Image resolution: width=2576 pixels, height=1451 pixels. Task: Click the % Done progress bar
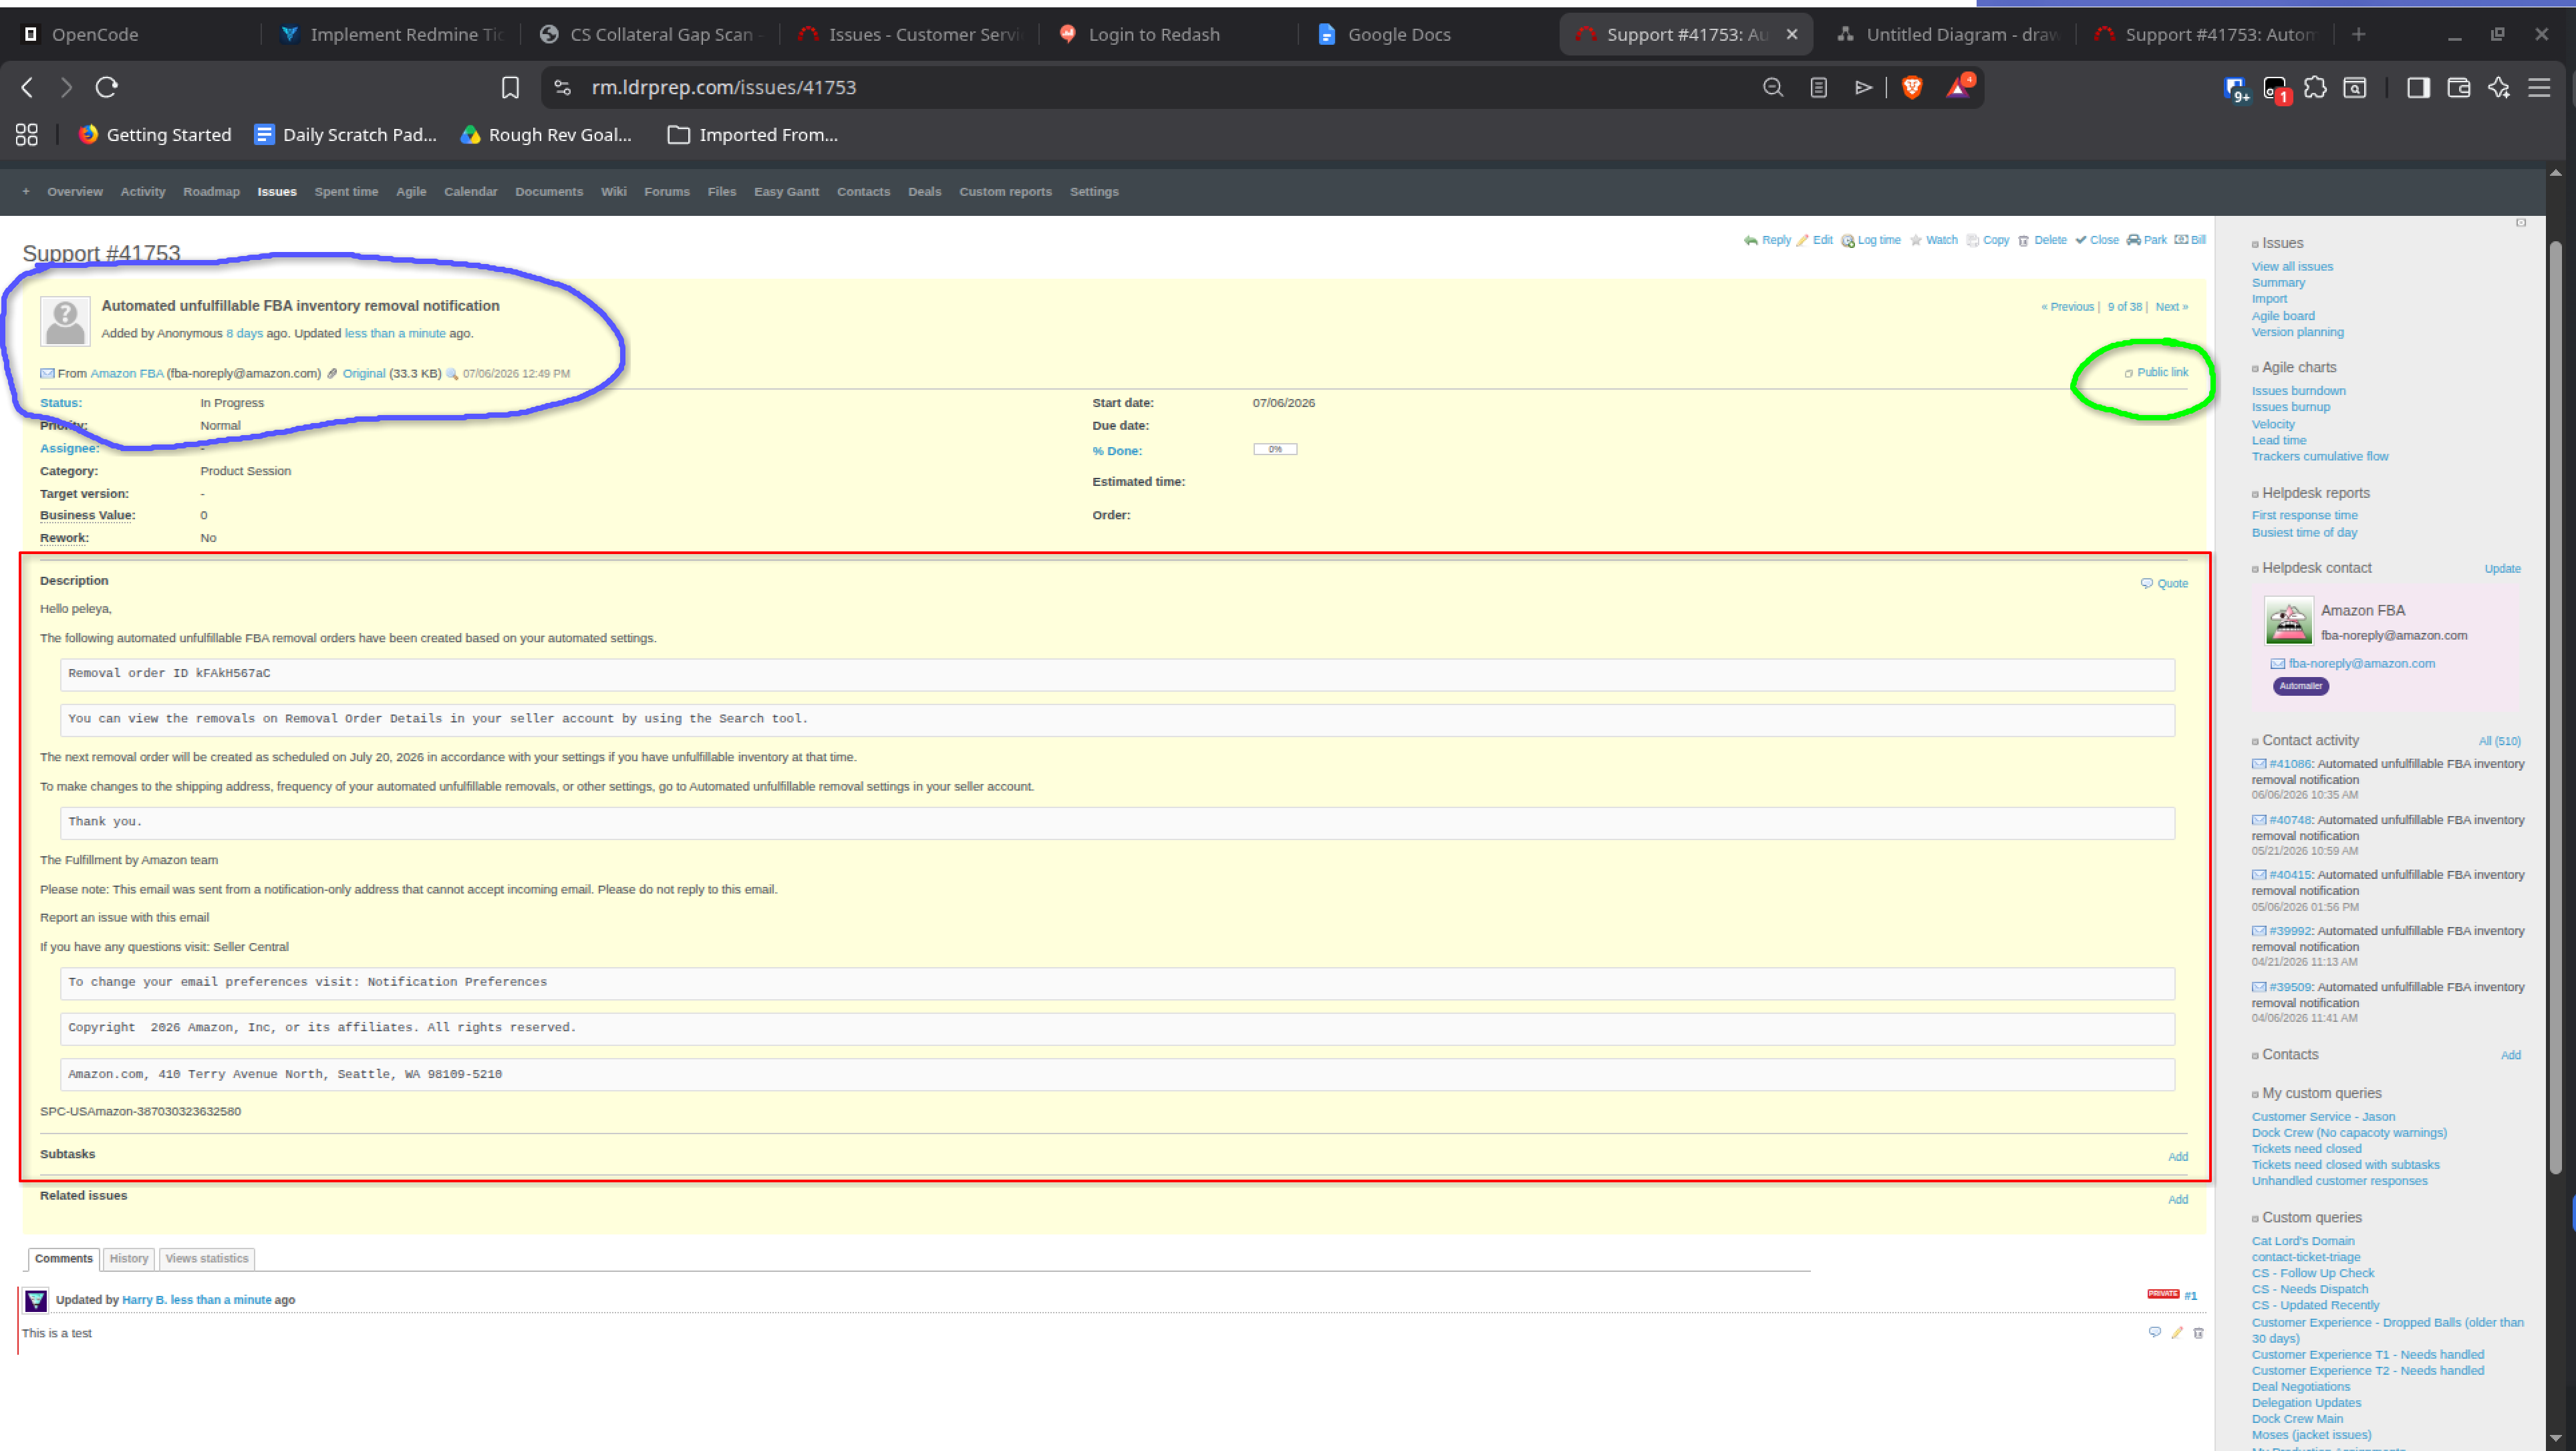pos(1275,449)
